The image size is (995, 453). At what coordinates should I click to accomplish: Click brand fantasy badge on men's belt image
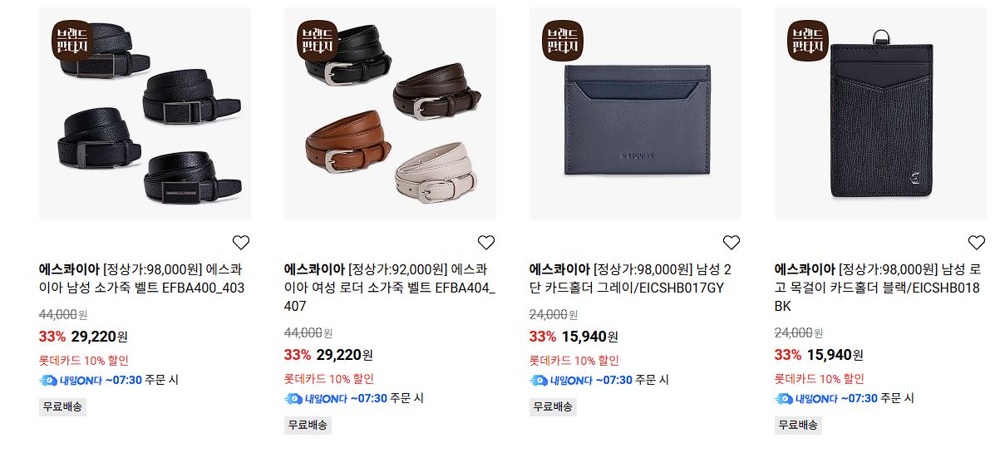72,40
